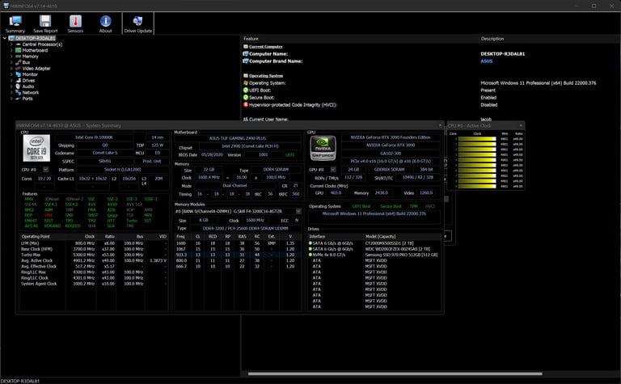Screen dimensions: 621x384
Task: Click the Dual-Channel memory mode field
Action: pyautogui.click(x=234, y=186)
